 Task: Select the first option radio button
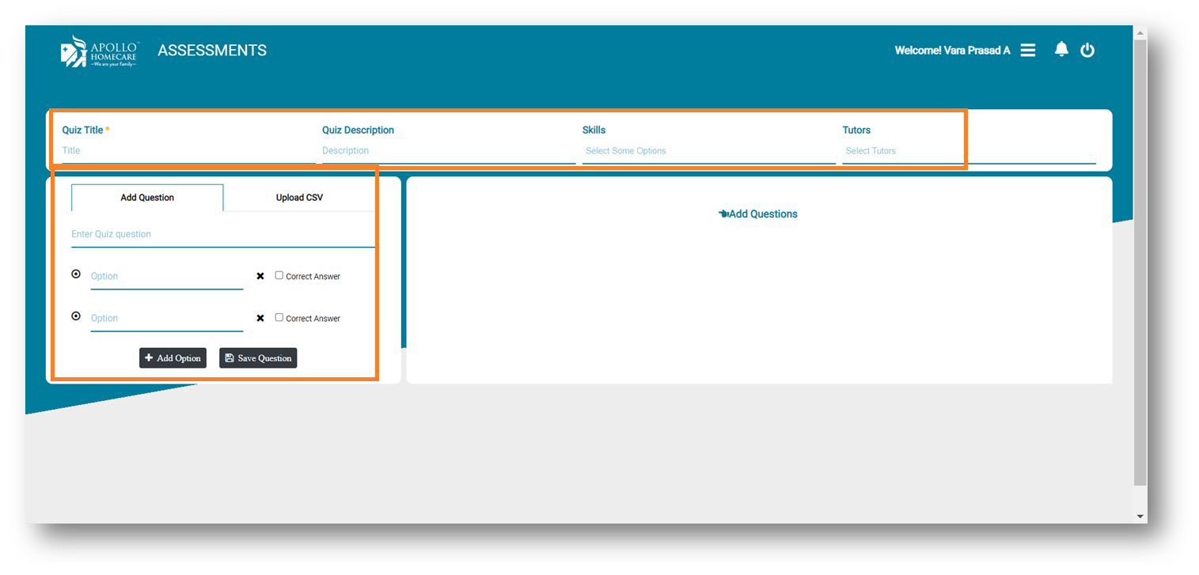tap(76, 274)
